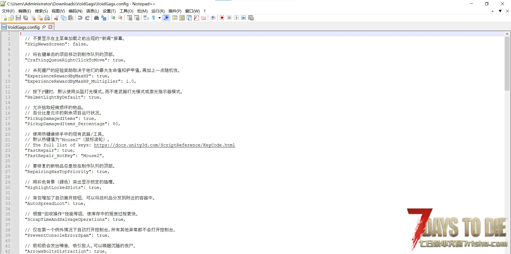Open the 搜索(S) menu
Image resolution: width=511 pixels, height=254 pixels.
(41, 11)
